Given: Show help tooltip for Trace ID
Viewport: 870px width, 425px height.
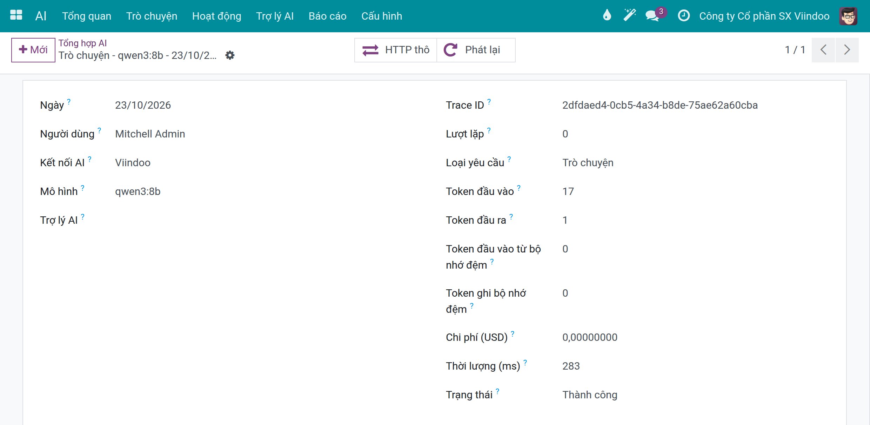Looking at the screenshot, I should click(x=489, y=101).
